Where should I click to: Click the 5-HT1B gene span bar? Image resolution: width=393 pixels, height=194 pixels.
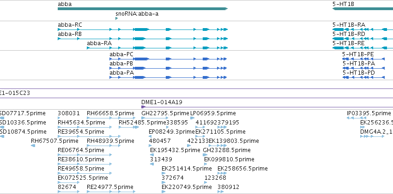(363, 9)
